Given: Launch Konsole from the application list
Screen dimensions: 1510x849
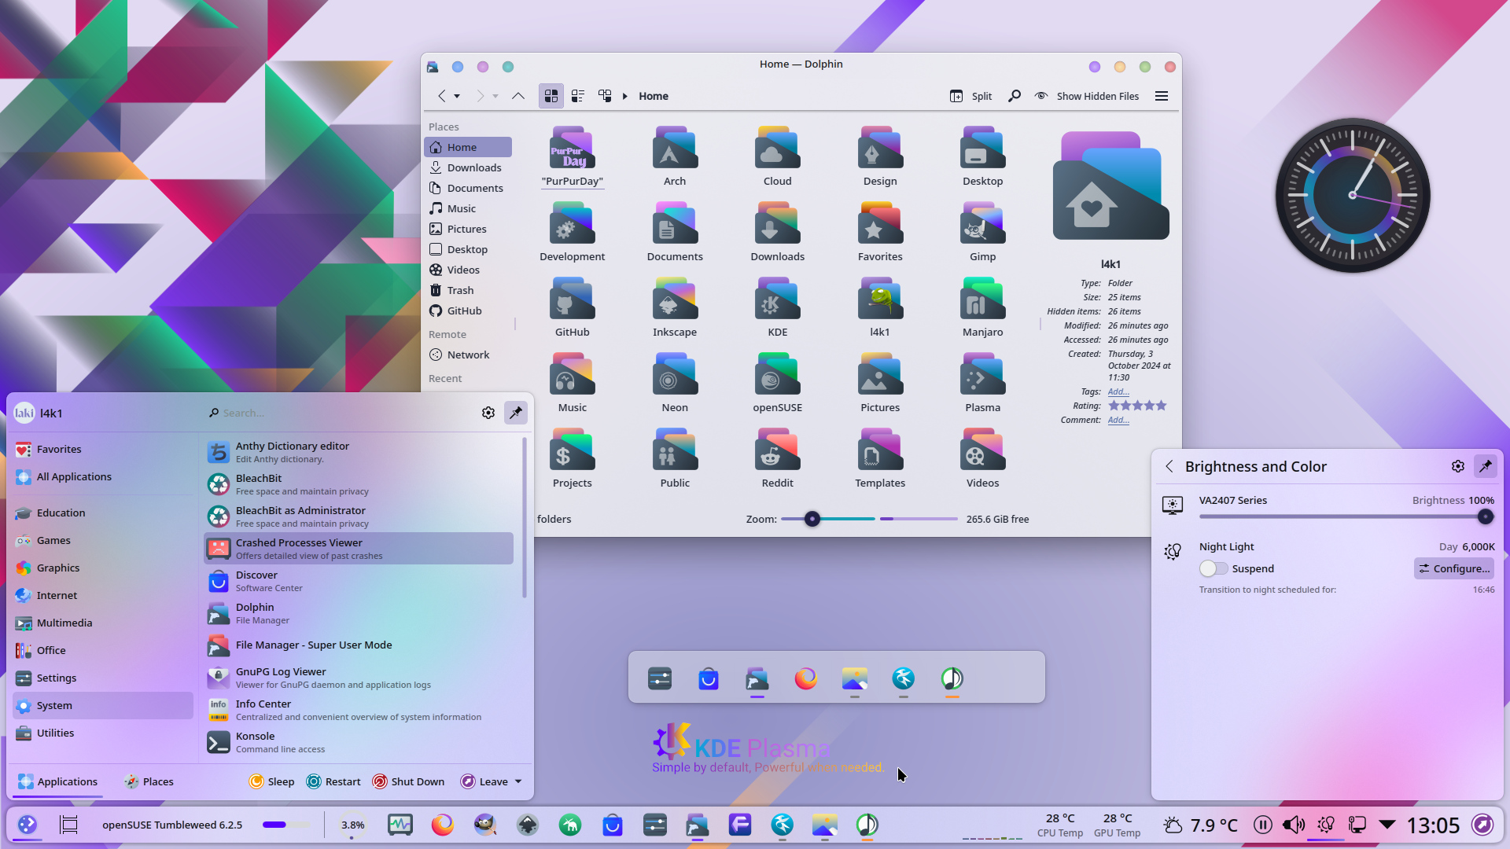Looking at the screenshot, I should (x=359, y=742).
